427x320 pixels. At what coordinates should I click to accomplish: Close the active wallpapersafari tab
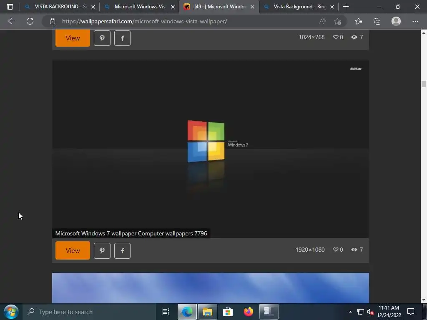[252, 7]
